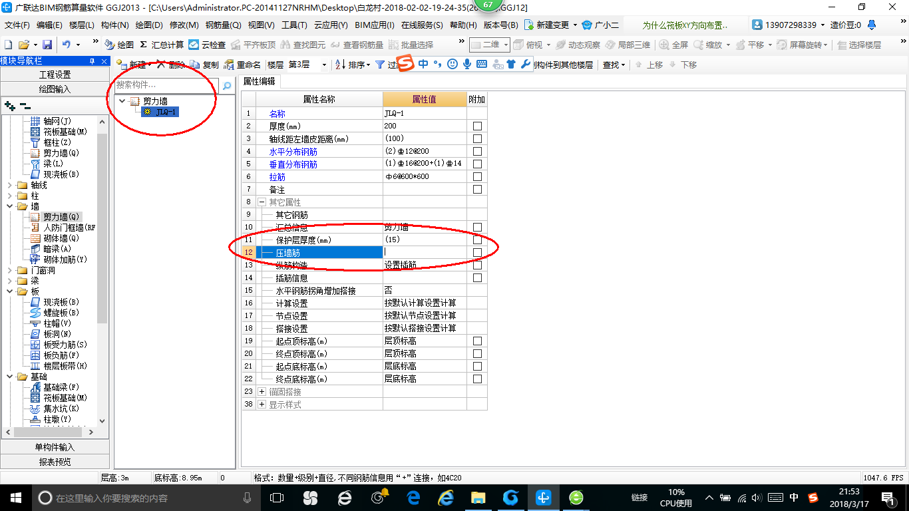This screenshot has width=909, height=511.
Task: Toggle checkbox for 厚度(mm) row
Action: pos(477,126)
